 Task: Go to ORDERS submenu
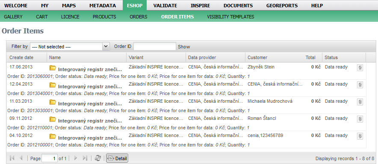(x=139, y=17)
